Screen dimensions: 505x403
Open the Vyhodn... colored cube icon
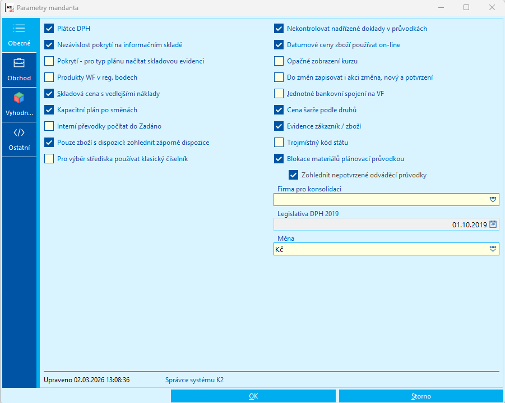click(19, 98)
